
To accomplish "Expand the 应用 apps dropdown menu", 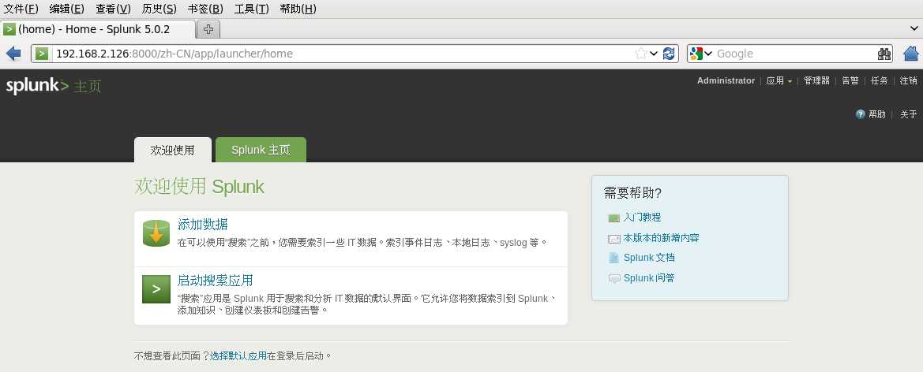I will pos(779,81).
